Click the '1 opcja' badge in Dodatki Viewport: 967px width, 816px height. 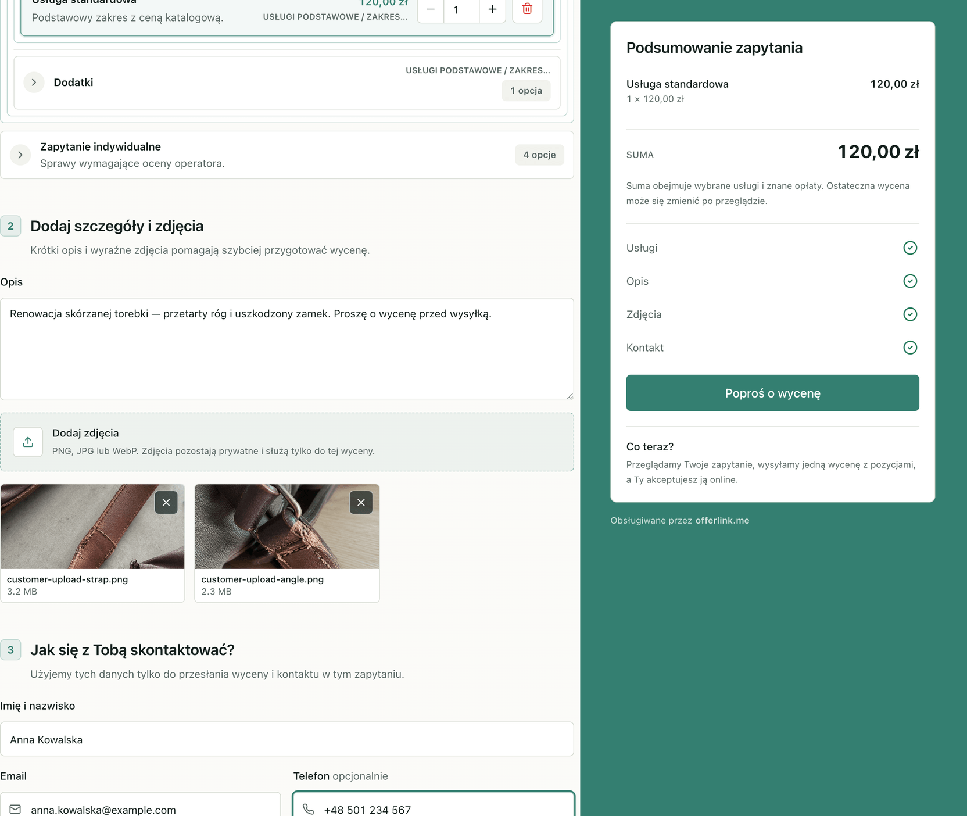(x=526, y=91)
